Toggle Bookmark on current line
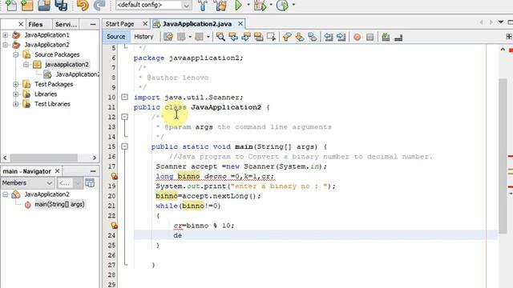 [313, 37]
